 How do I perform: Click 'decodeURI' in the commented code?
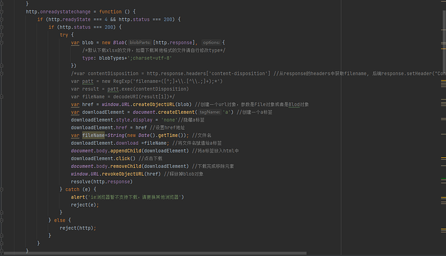[126, 97]
